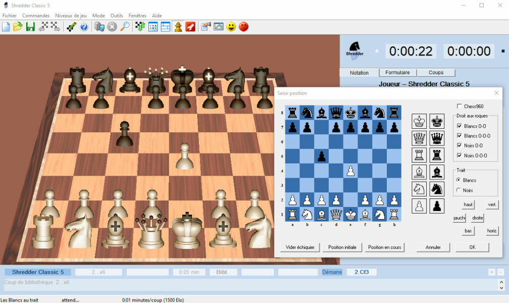The image size is (509, 303).
Task: Shift the position down with bas button
Action: click(468, 231)
